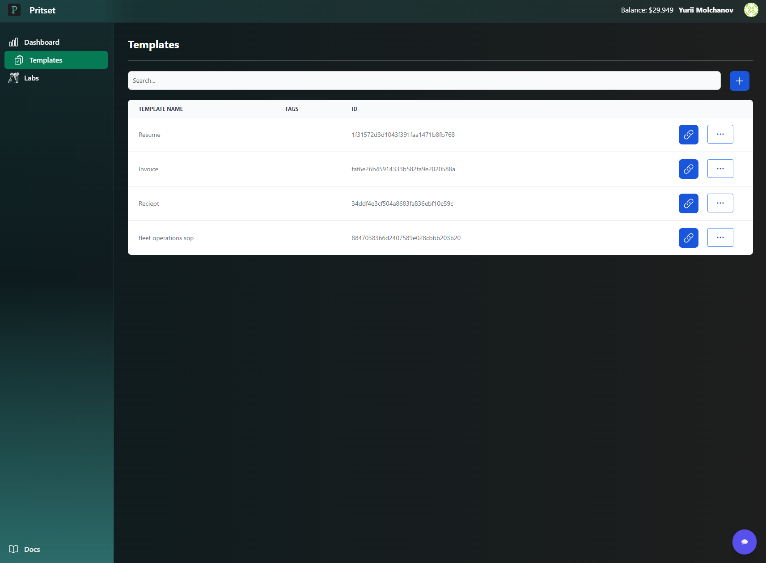Open the Docs link

coord(31,549)
